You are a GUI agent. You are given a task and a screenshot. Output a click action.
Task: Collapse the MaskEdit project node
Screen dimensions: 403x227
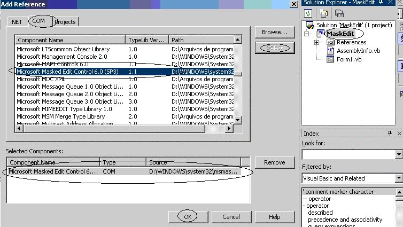click(x=306, y=34)
